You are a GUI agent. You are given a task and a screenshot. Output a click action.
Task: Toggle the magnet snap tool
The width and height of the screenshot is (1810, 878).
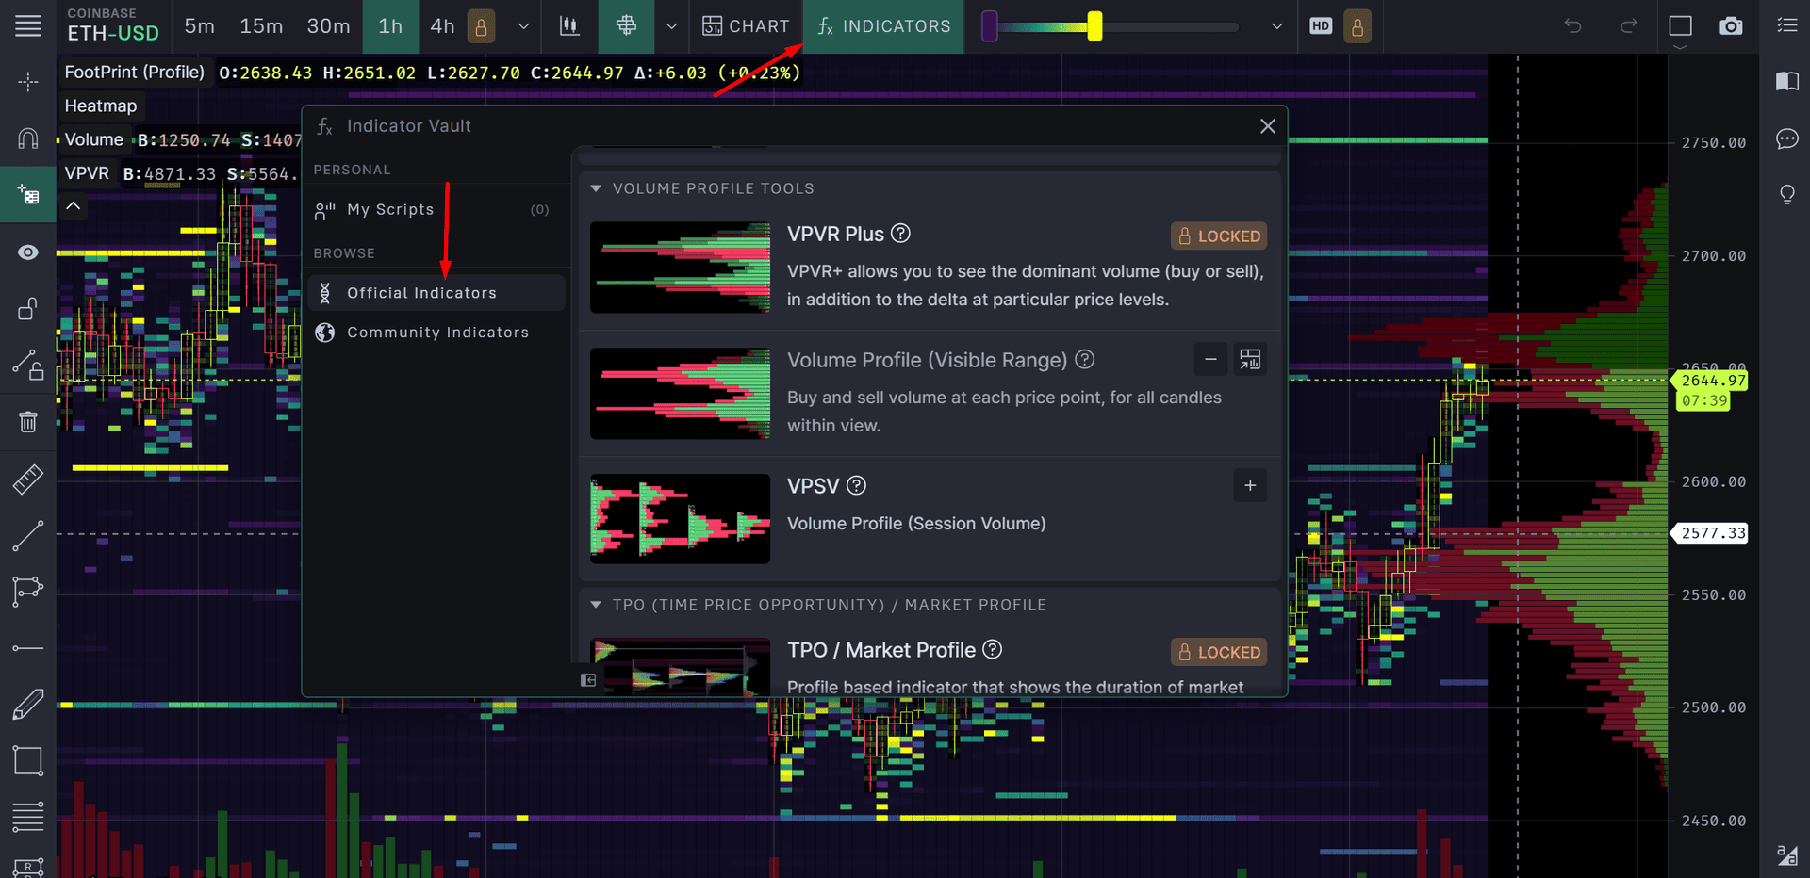click(x=28, y=139)
